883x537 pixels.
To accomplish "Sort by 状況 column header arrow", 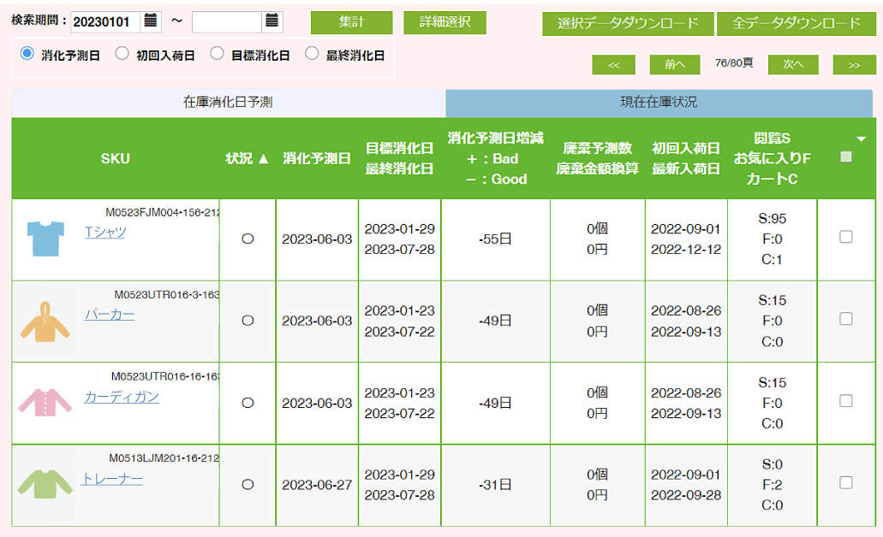I will pyautogui.click(x=264, y=159).
